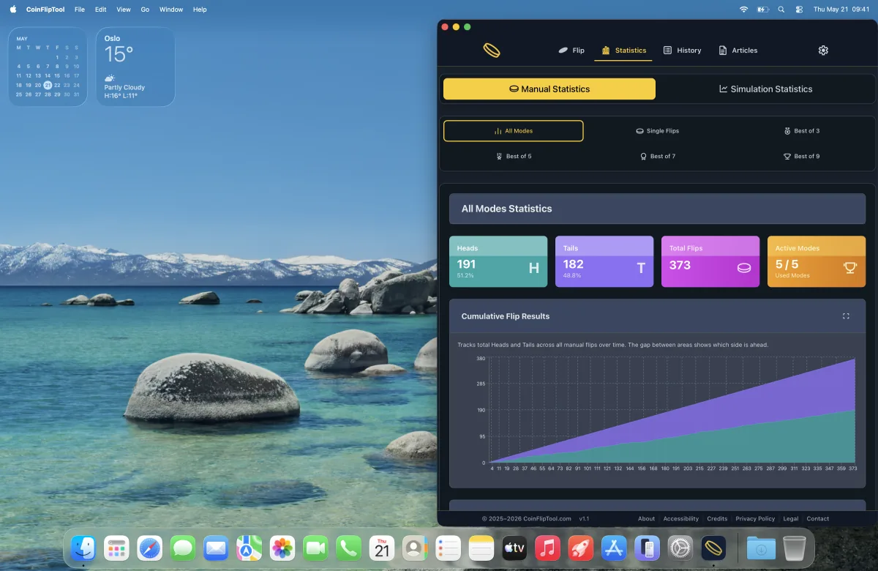Open App Store from the Dock

(x=614, y=548)
